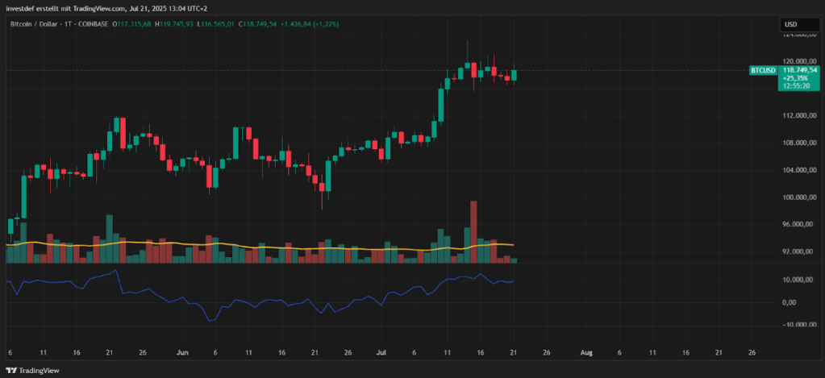This screenshot has width=825, height=378.
Task: Click the most recent green candle
Action: point(515,75)
